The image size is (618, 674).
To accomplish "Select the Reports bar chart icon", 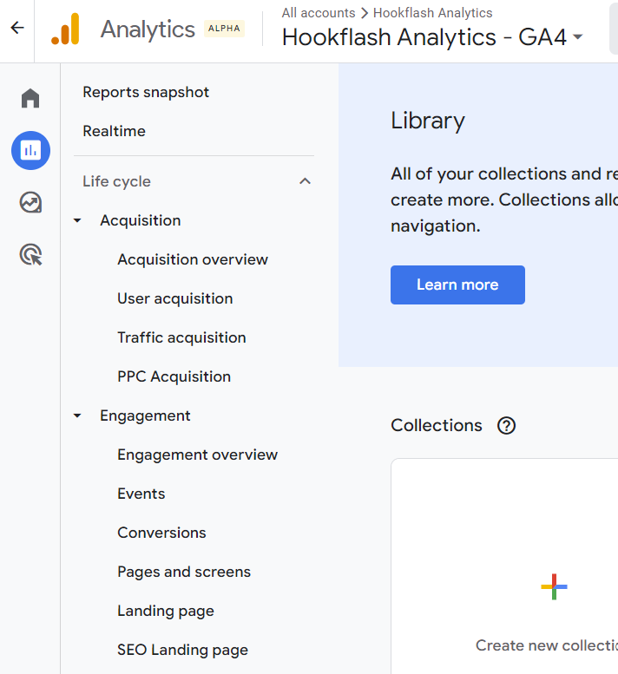I will pyautogui.click(x=30, y=151).
